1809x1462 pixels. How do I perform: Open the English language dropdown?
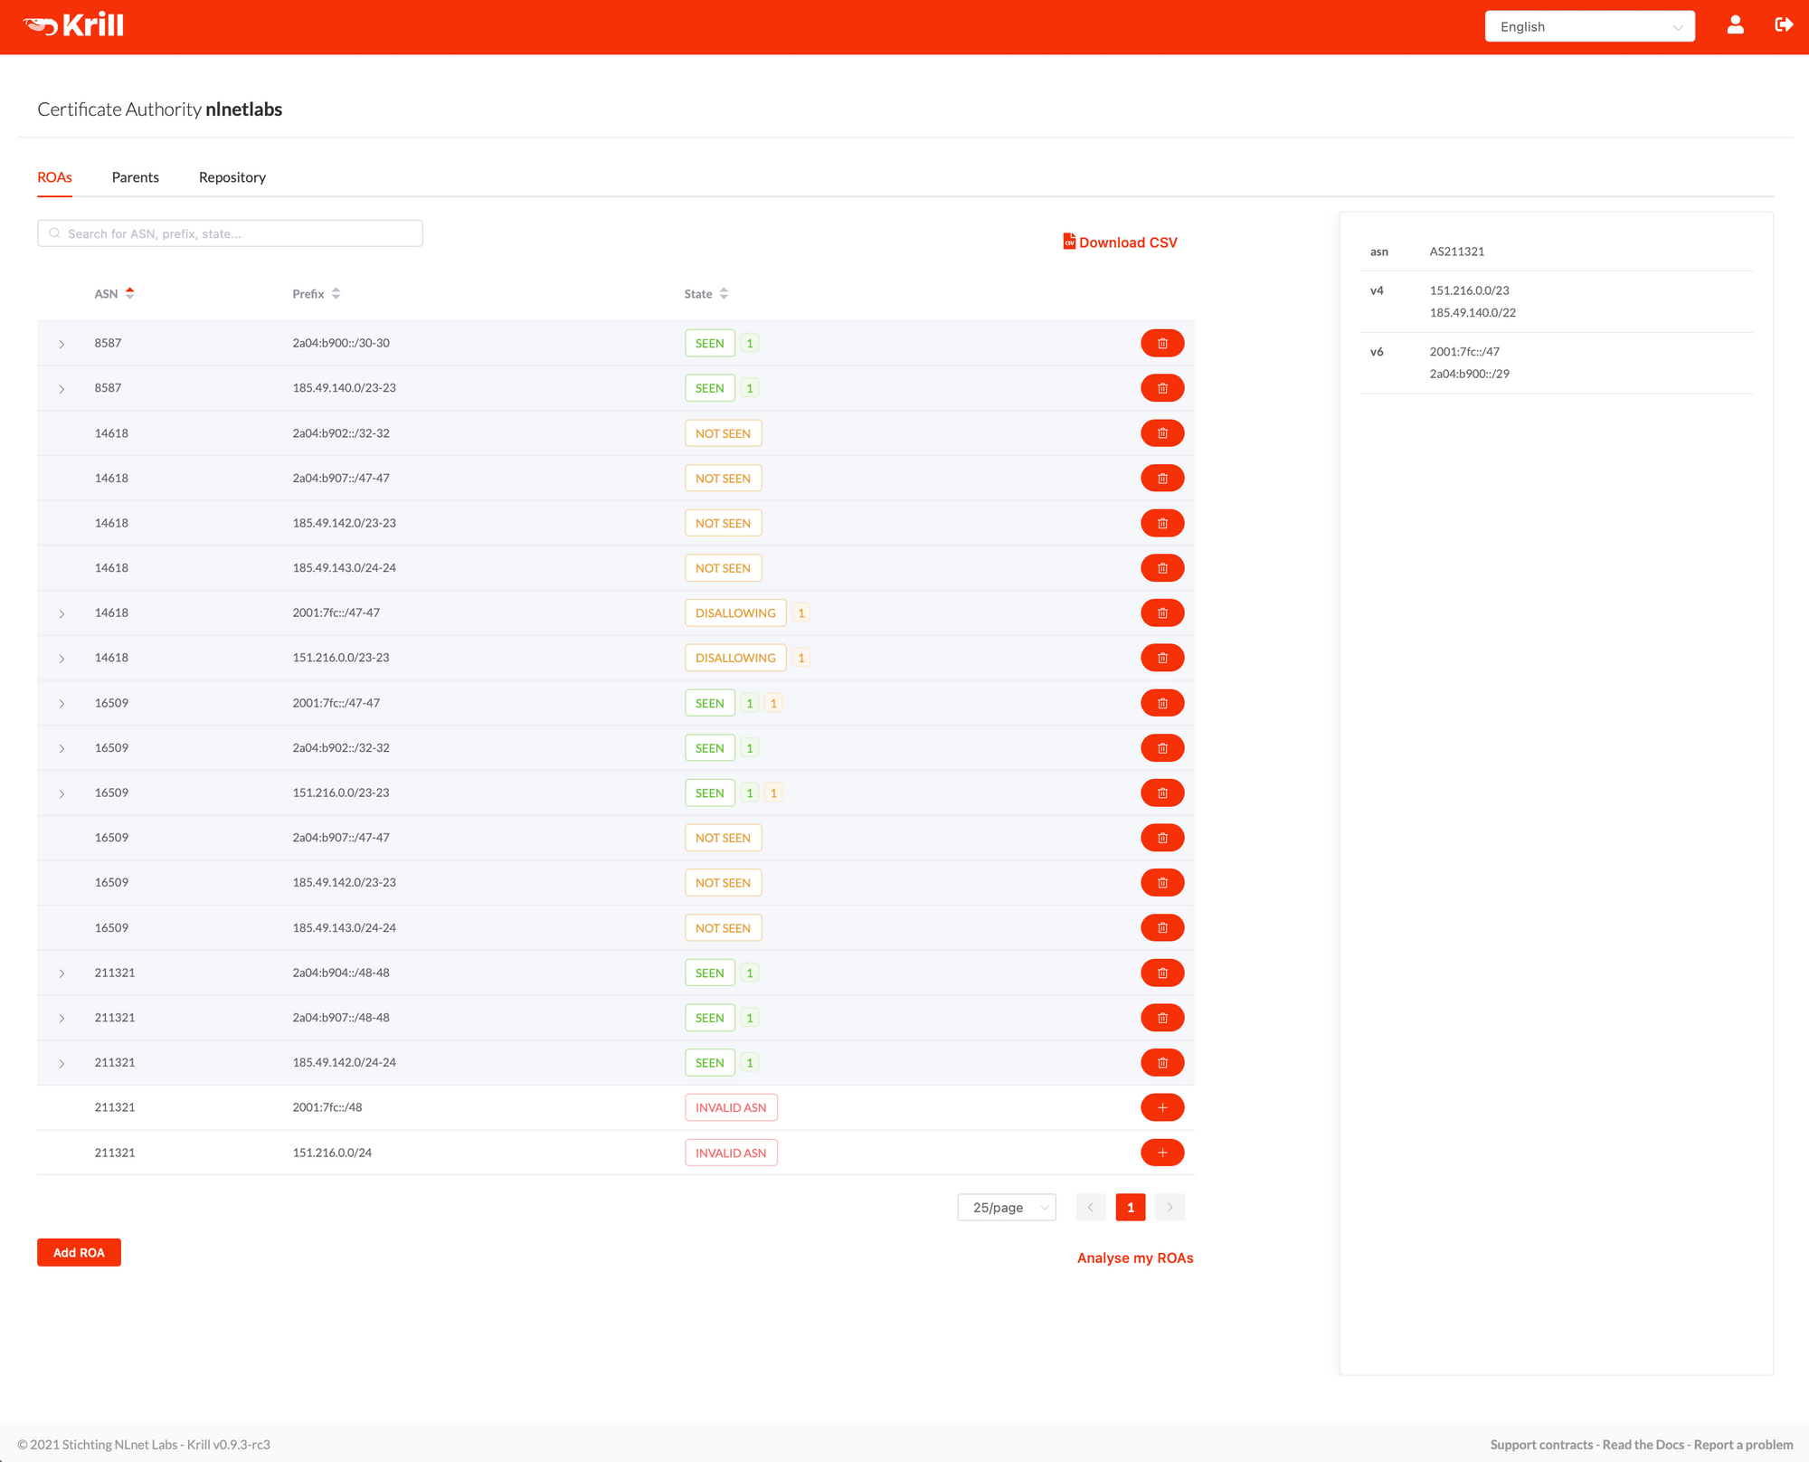pos(1588,26)
